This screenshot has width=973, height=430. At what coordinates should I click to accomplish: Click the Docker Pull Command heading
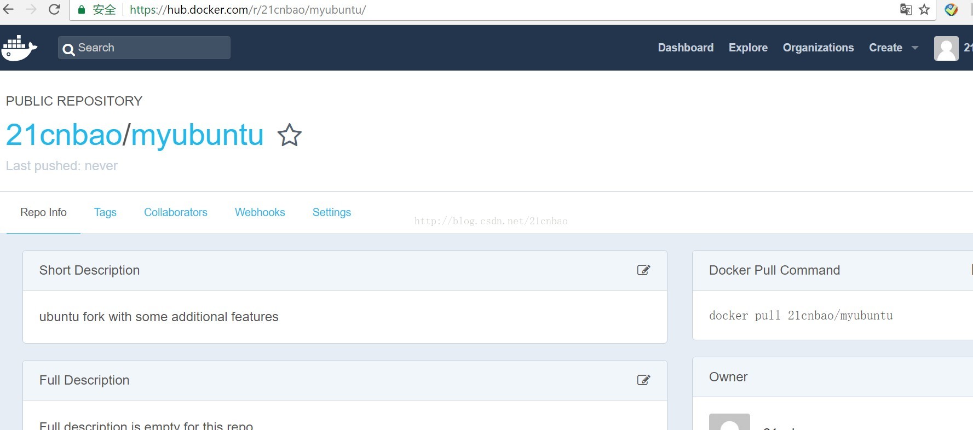tap(774, 270)
